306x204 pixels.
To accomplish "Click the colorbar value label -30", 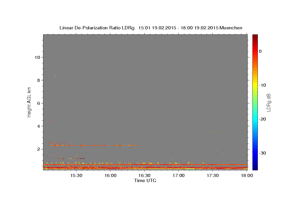I will 262,153.
